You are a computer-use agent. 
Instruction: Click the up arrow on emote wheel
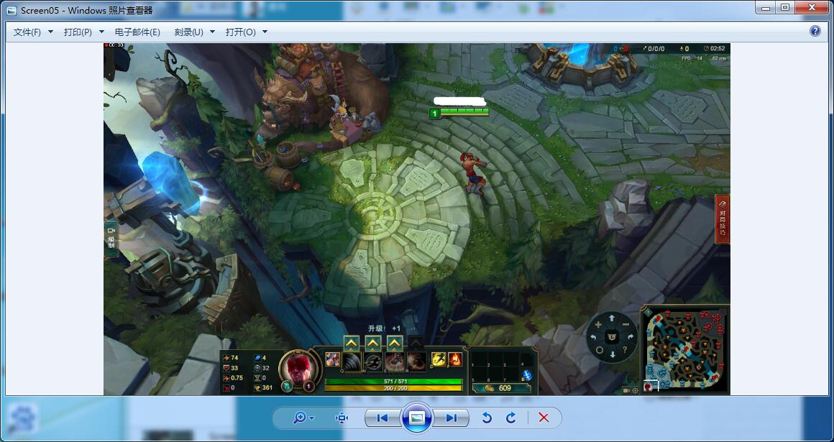[x=612, y=318]
